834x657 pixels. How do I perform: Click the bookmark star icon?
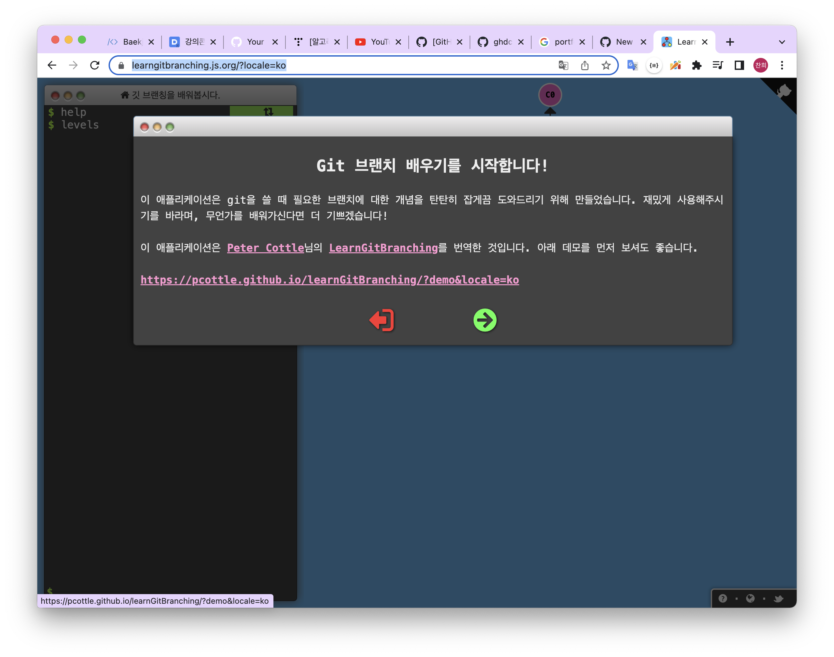(x=606, y=65)
